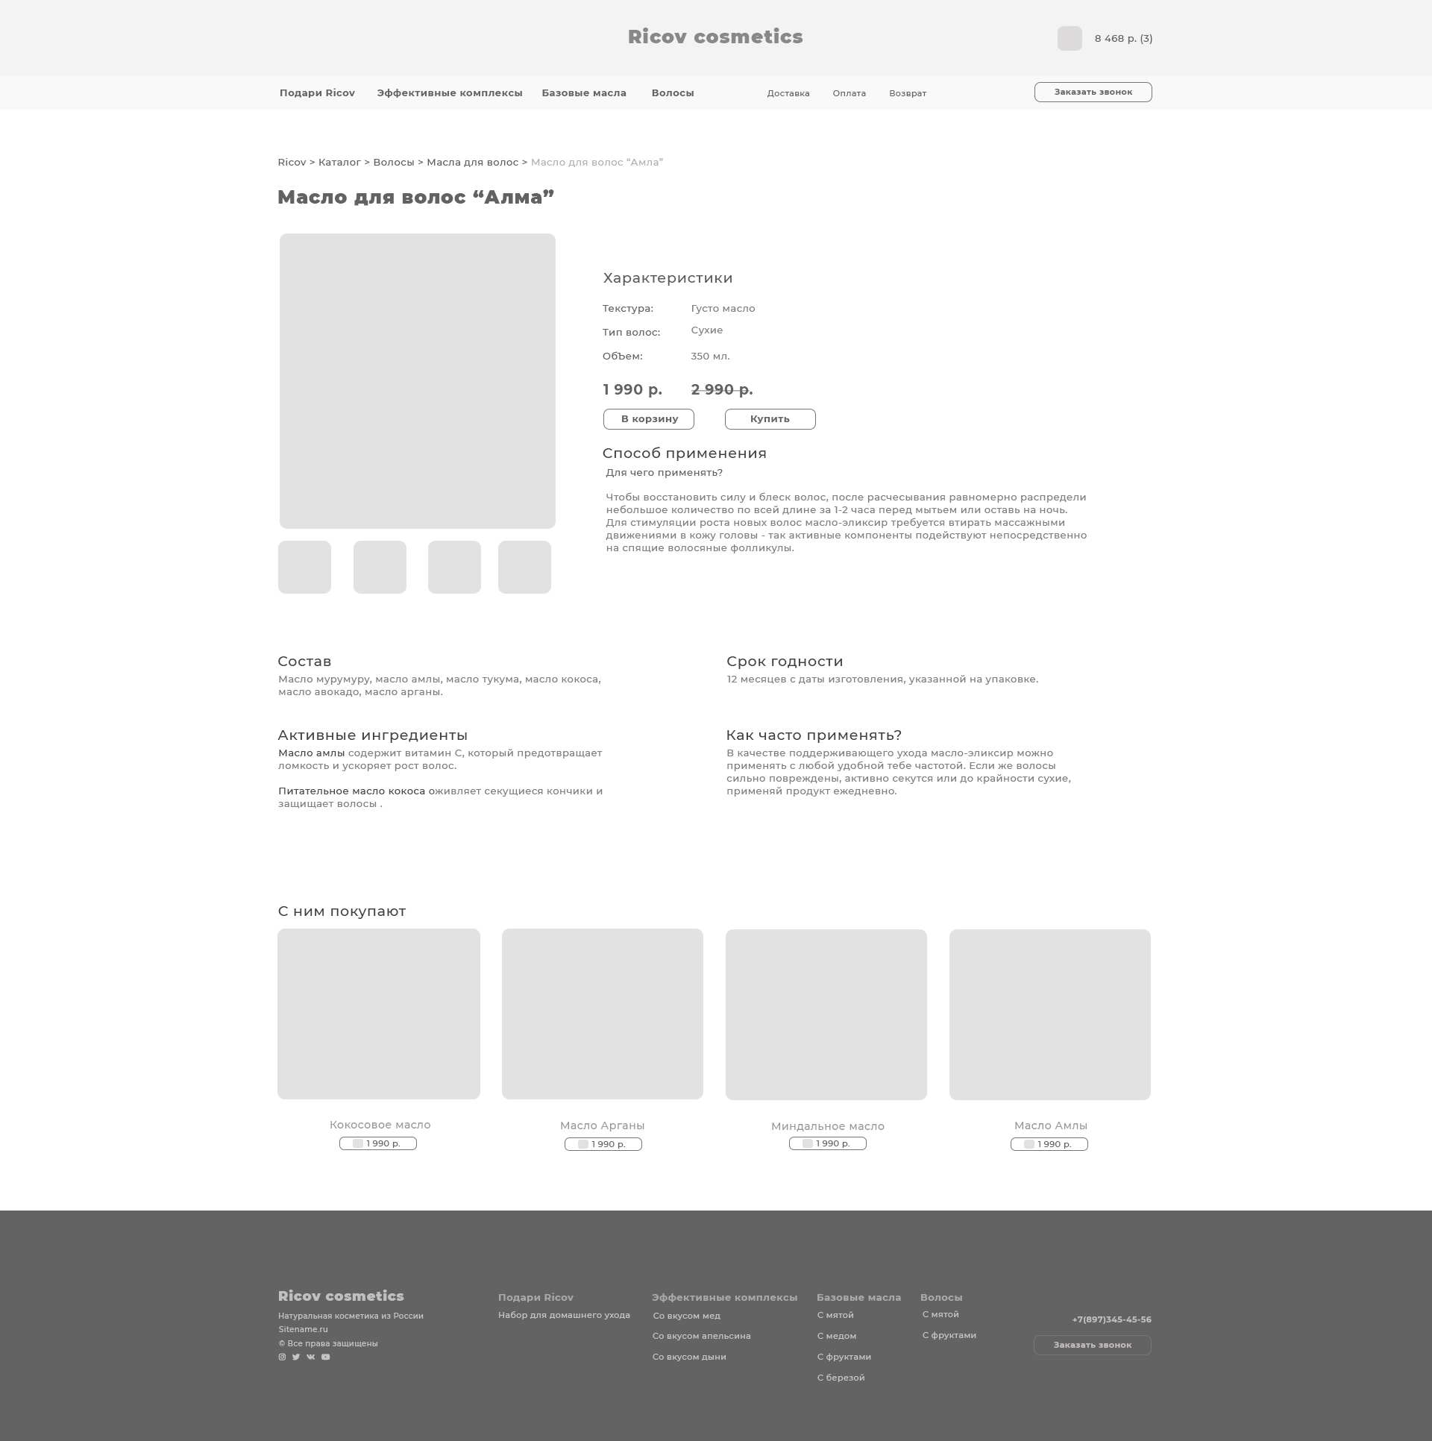
Task: Click cart icon on Кокосовое масло price
Action: (x=358, y=1143)
